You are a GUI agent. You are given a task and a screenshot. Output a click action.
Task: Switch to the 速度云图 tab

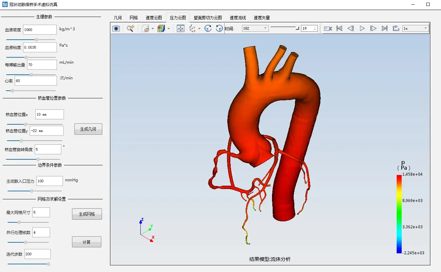point(154,18)
